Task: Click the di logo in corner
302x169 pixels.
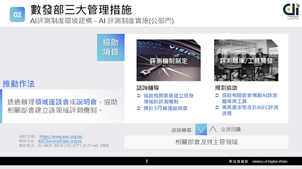Action: click(x=291, y=11)
